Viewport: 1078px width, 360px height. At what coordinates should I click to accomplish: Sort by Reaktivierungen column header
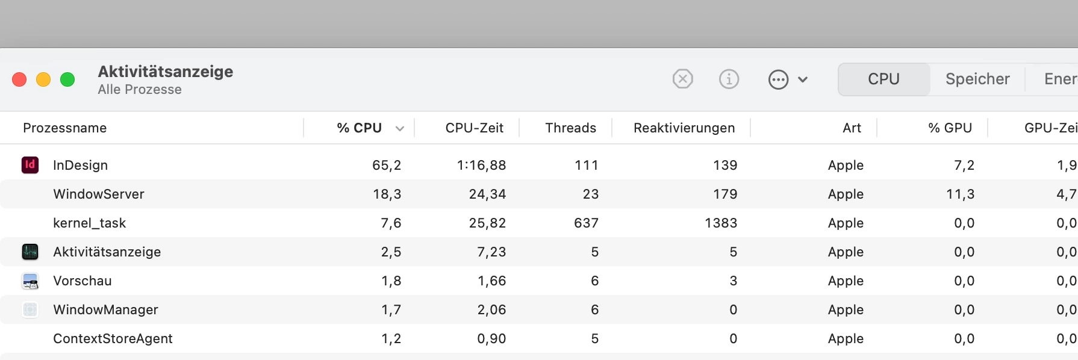684,128
